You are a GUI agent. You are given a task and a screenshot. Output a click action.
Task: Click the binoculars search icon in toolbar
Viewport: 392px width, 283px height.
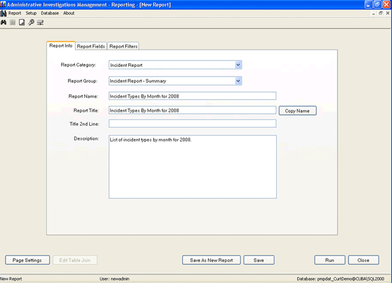(x=3, y=23)
